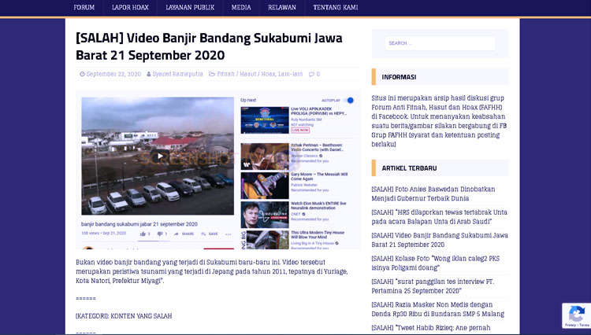591x335 pixels.
Task: Click the 'Patrick Webster' channel name
Action: coord(304,185)
